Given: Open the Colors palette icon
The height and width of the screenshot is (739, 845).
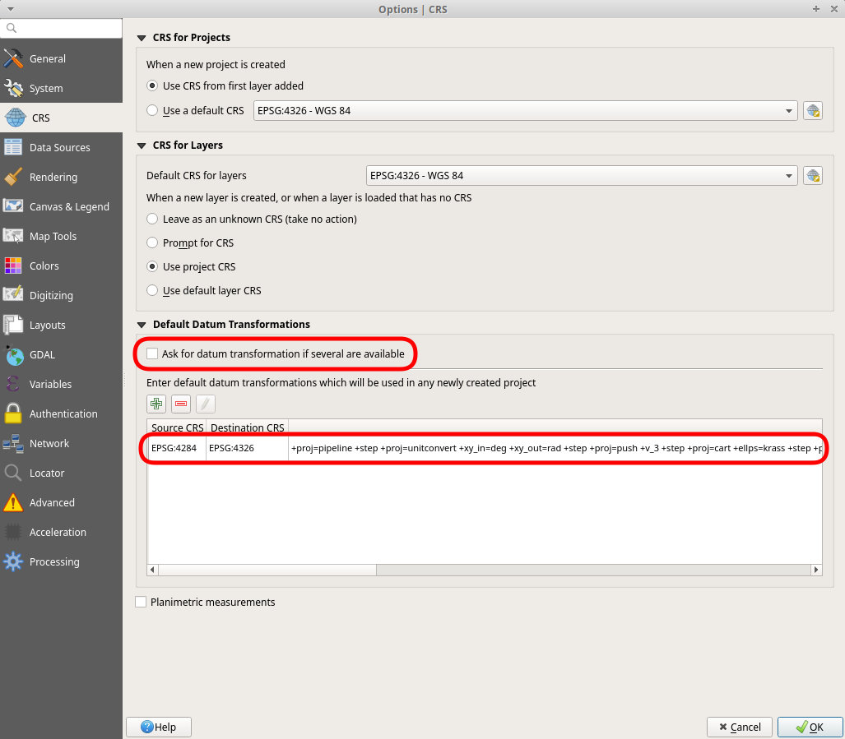Looking at the screenshot, I should click(13, 266).
